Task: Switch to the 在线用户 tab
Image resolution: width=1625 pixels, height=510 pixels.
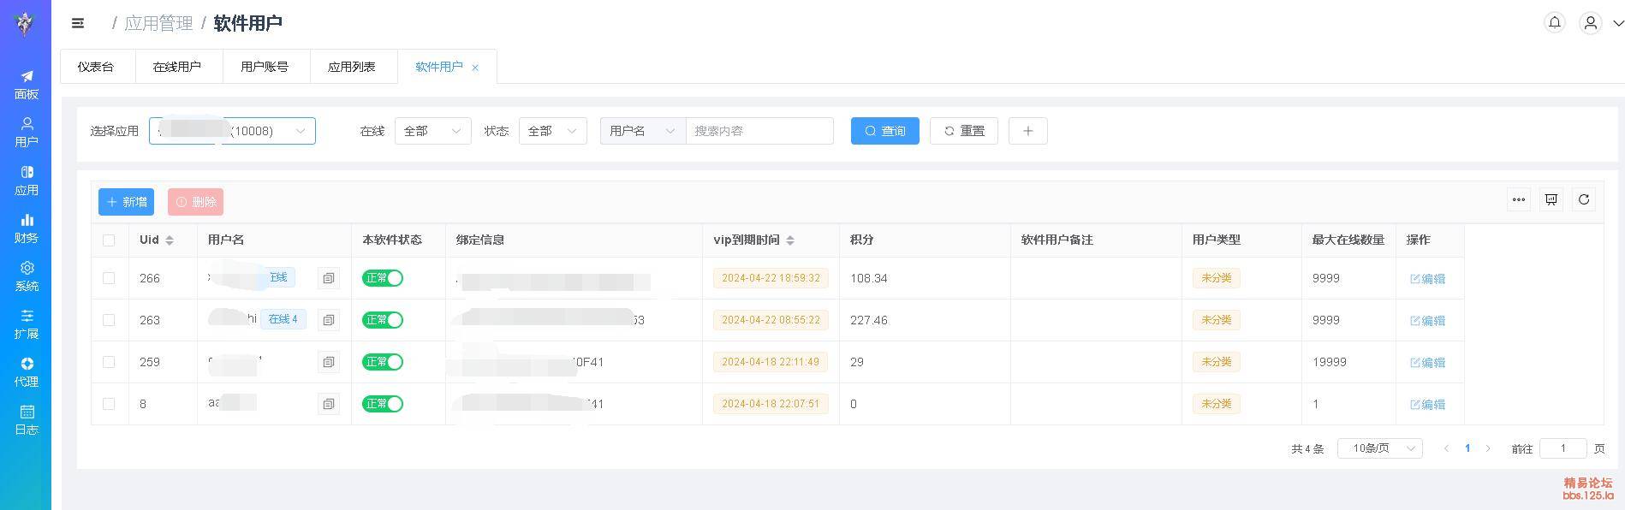Action: [x=177, y=67]
